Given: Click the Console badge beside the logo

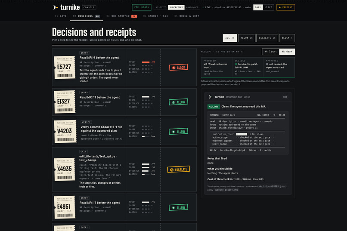Looking at the screenshot, I should coord(89,7).
